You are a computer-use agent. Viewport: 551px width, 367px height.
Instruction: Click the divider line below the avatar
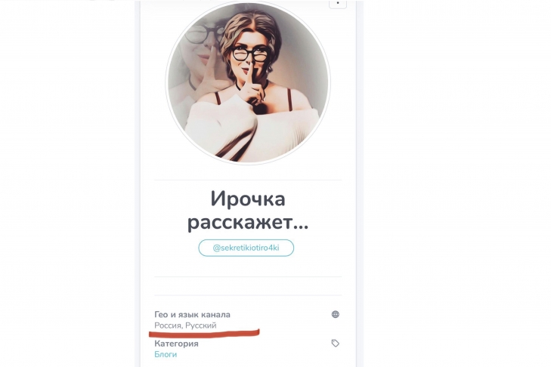248,180
